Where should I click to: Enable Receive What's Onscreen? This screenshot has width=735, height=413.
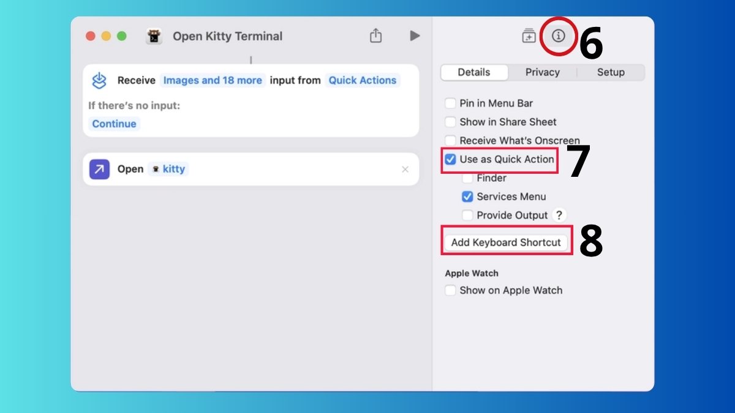tap(450, 141)
